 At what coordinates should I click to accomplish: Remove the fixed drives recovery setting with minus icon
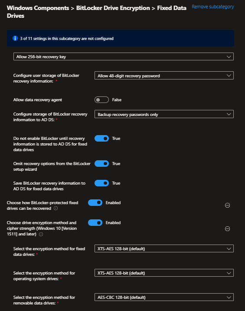coord(227,205)
